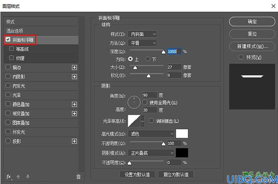Enable the 描边 checkbox

8,67
